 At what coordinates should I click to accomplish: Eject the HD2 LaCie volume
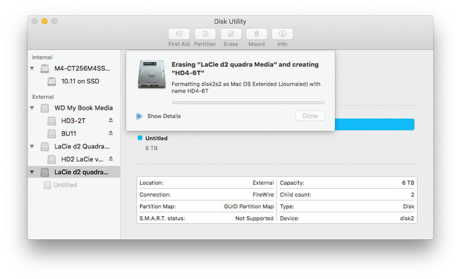pyautogui.click(x=111, y=159)
